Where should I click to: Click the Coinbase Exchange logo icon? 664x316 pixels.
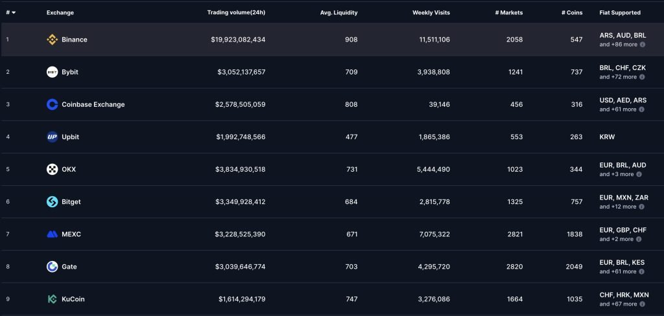coord(53,104)
